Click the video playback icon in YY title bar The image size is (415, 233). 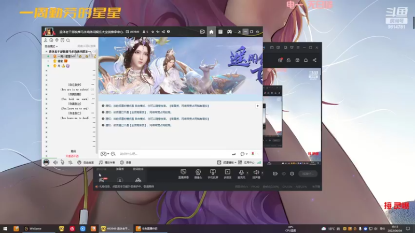pyautogui.click(x=202, y=32)
